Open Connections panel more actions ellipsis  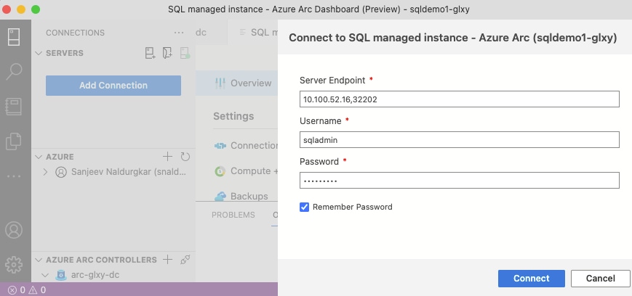coord(179,33)
